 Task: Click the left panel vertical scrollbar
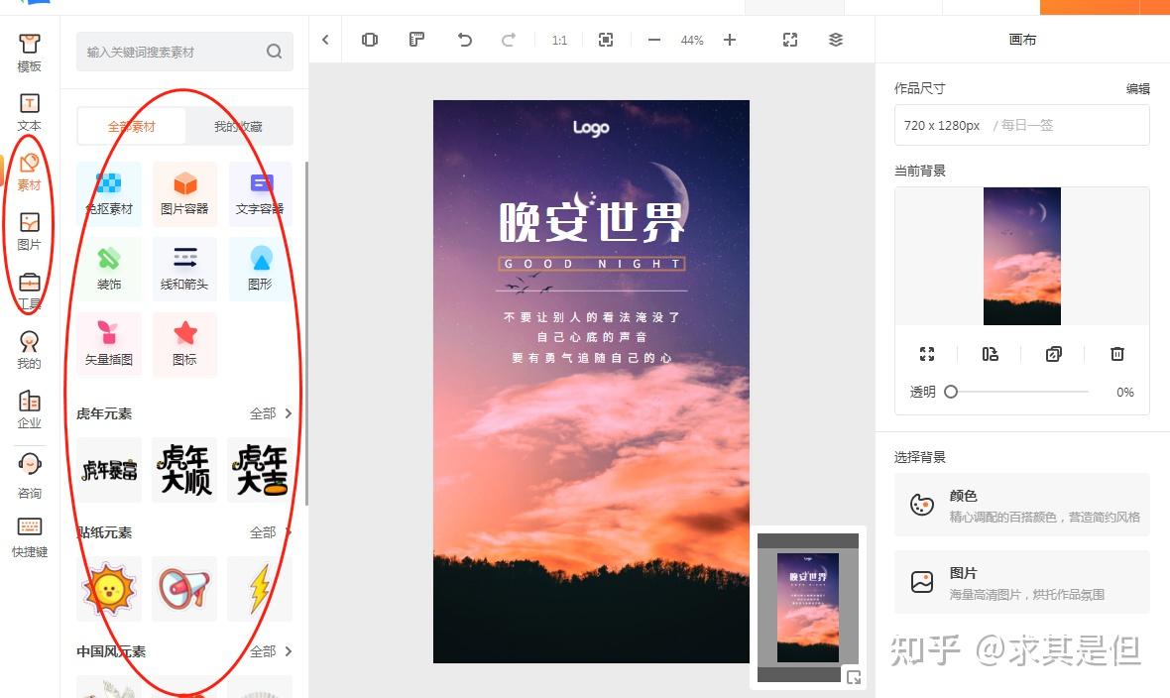[306, 333]
